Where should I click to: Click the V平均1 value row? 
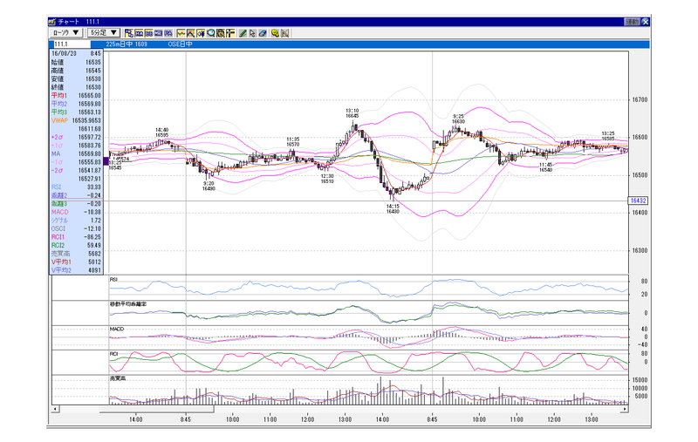click(76, 262)
